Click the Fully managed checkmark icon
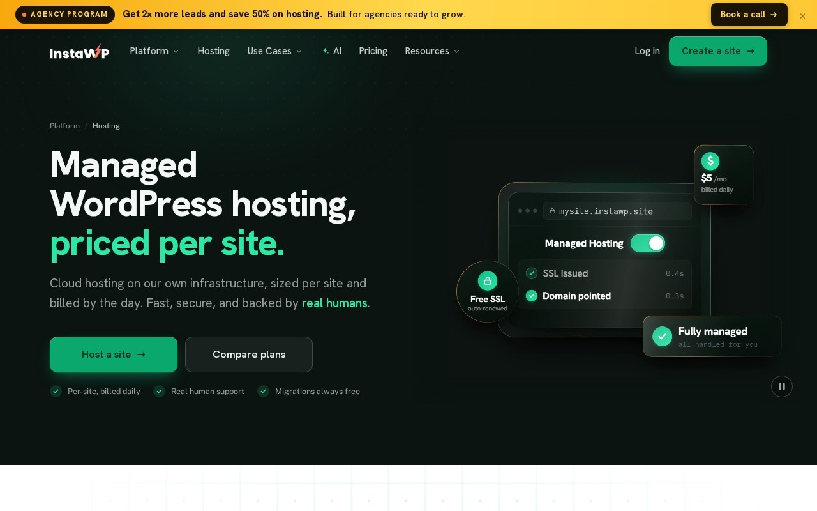Viewport: 817px width, 511px height. [662, 336]
